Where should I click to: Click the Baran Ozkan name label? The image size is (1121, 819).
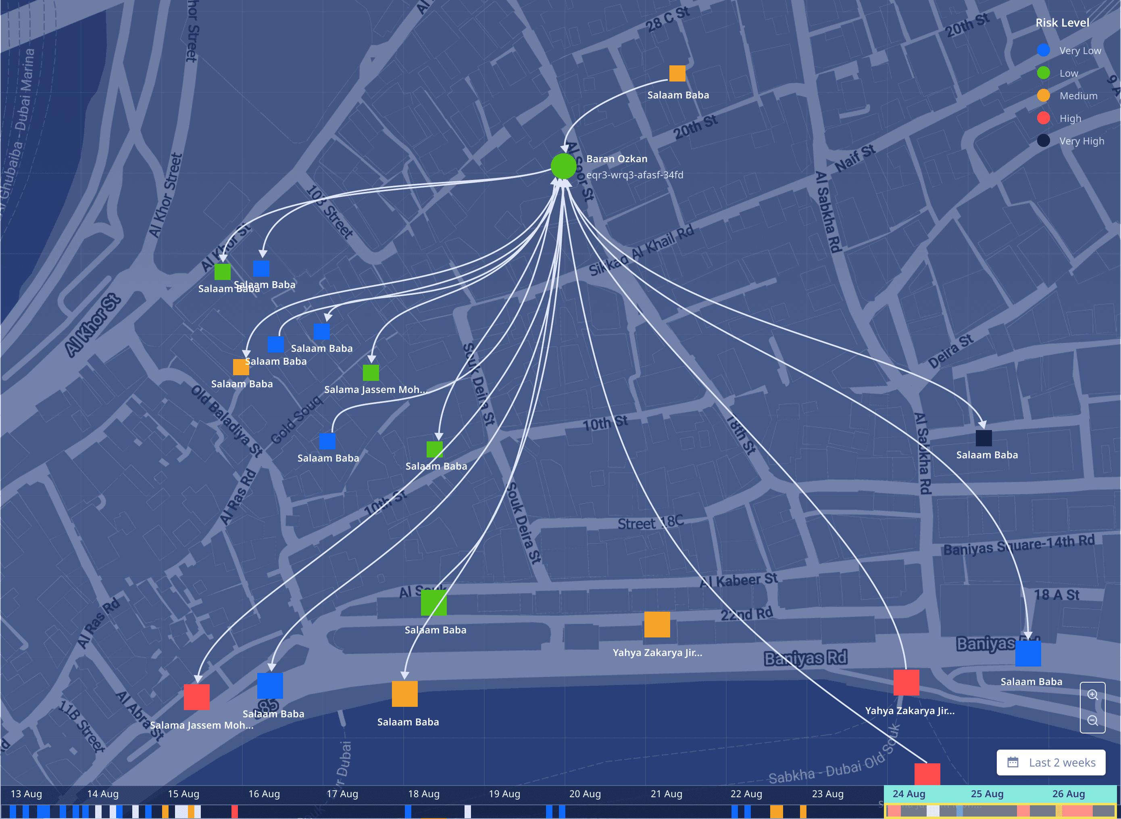[x=617, y=159]
